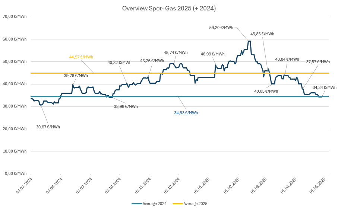338x211 pixels.
Task: Click the 01.07.2024 date axis label
Action: click(x=24, y=186)
